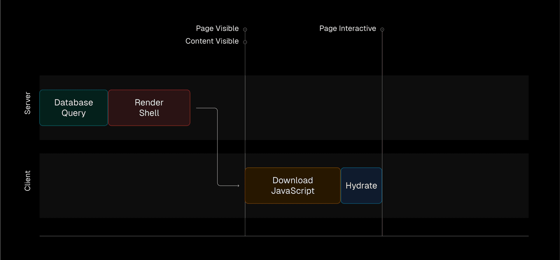Click the arrowhead pointing toward Download JavaScript
The height and width of the screenshot is (260, 560).
[x=238, y=185]
